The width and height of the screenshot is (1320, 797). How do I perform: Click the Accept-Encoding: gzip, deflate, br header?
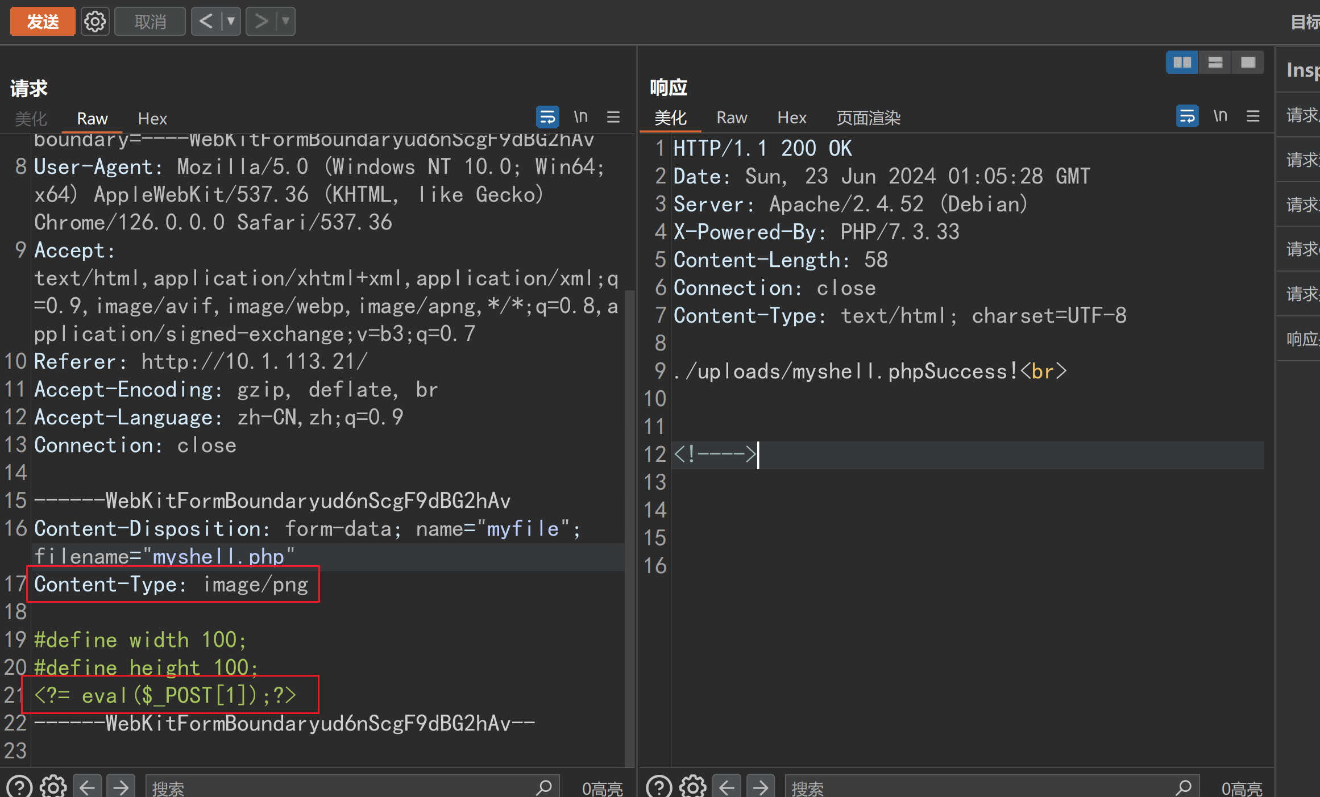236,390
